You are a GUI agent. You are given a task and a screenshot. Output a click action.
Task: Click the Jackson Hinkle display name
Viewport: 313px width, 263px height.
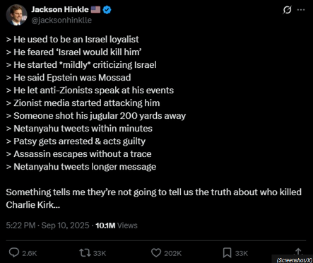[60, 9]
